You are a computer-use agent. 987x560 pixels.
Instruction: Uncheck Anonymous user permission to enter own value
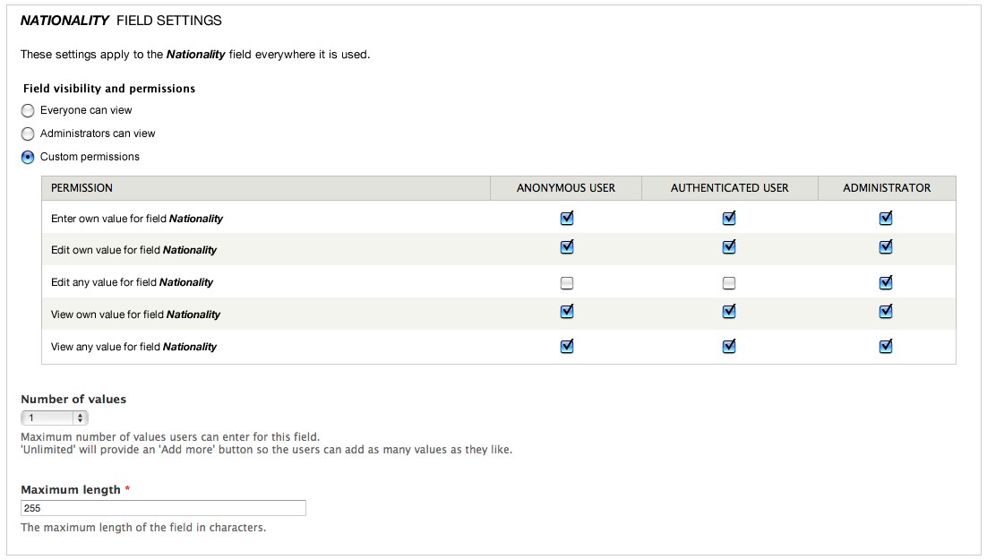tap(566, 218)
